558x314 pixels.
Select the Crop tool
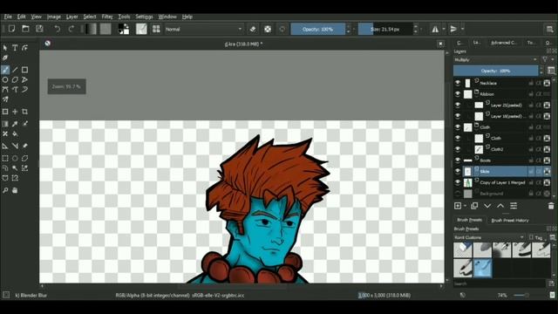(x=24, y=112)
